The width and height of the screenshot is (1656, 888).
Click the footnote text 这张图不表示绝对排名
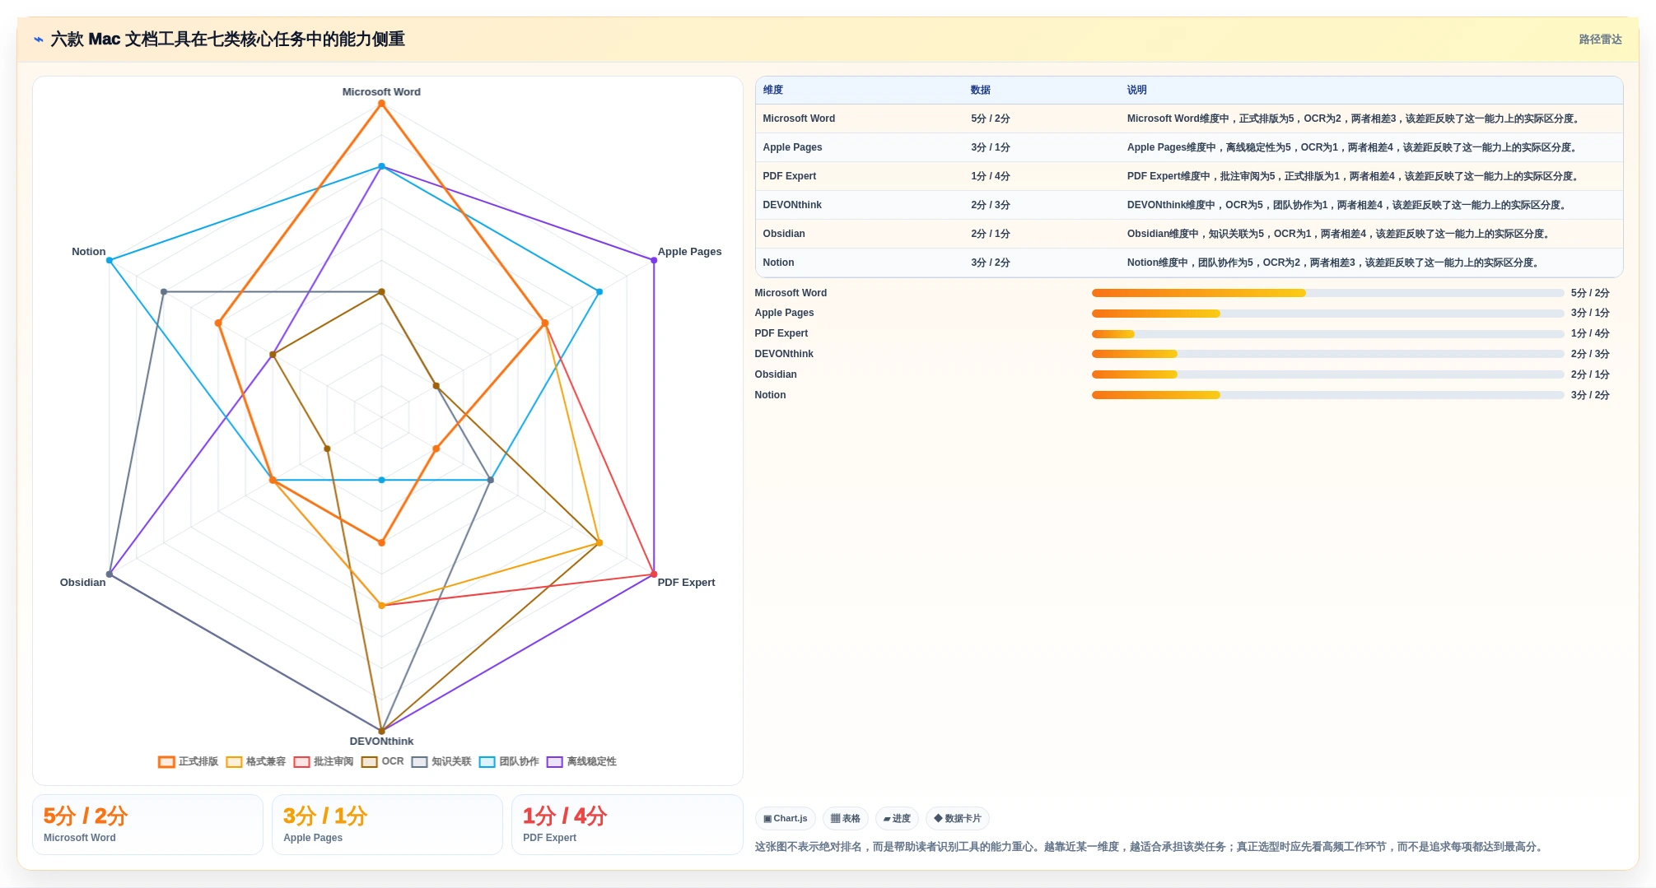click(1150, 847)
